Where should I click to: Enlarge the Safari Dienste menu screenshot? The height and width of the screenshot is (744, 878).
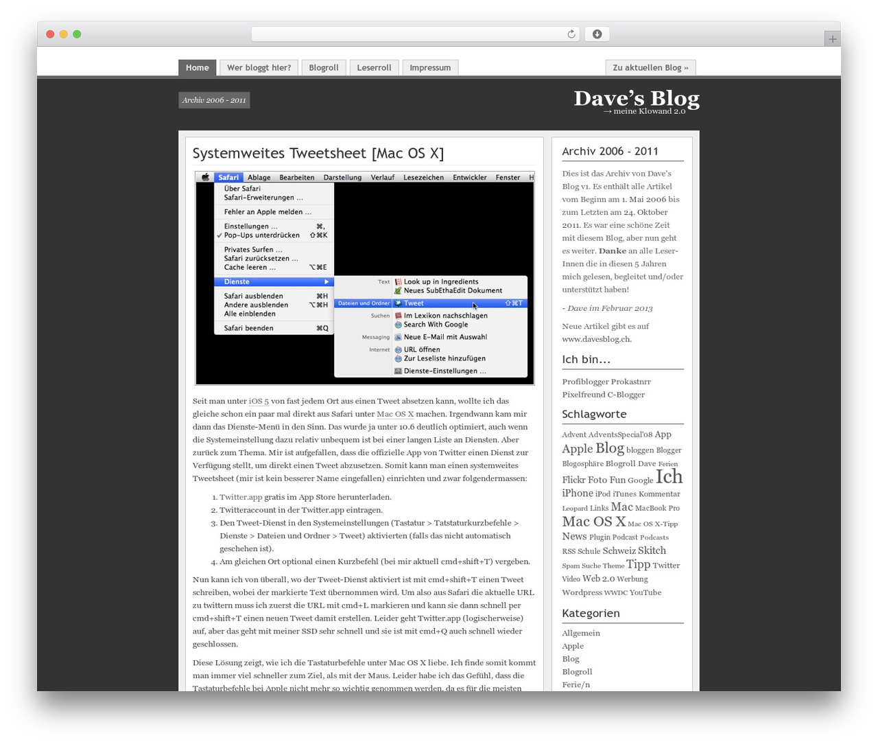(365, 278)
